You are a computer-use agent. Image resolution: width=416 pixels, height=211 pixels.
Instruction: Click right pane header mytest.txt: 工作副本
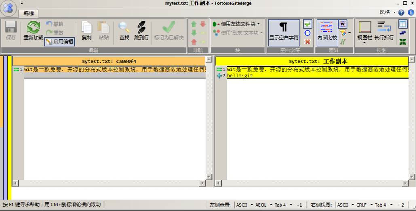click(312, 61)
